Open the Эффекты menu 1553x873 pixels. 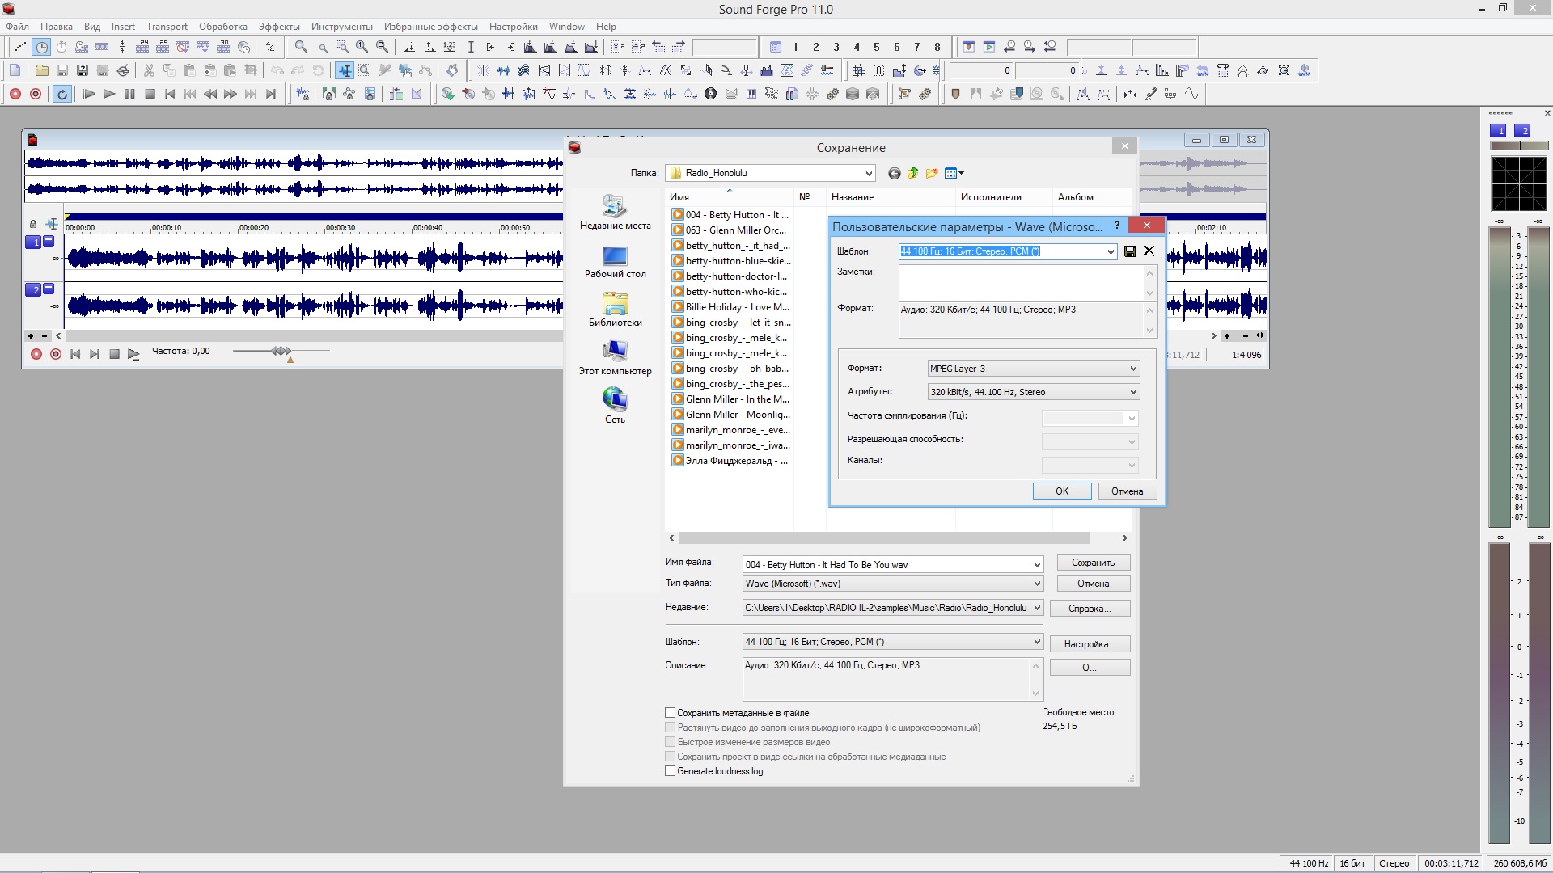point(279,27)
